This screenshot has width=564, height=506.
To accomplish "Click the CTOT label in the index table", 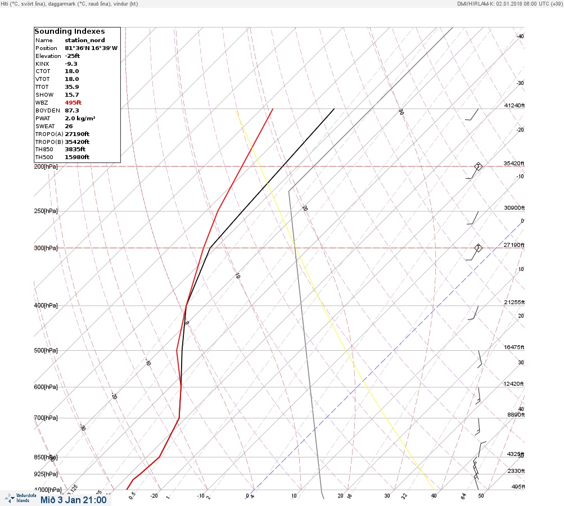I will click(x=43, y=71).
